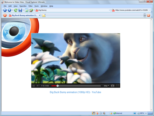Open the File menu
Image resolution: width=154 pixels, height=116 pixels.
[5, 6]
